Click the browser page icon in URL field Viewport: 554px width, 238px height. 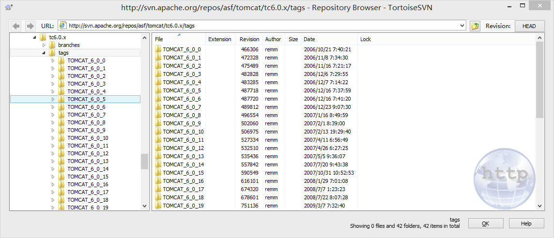(x=63, y=26)
